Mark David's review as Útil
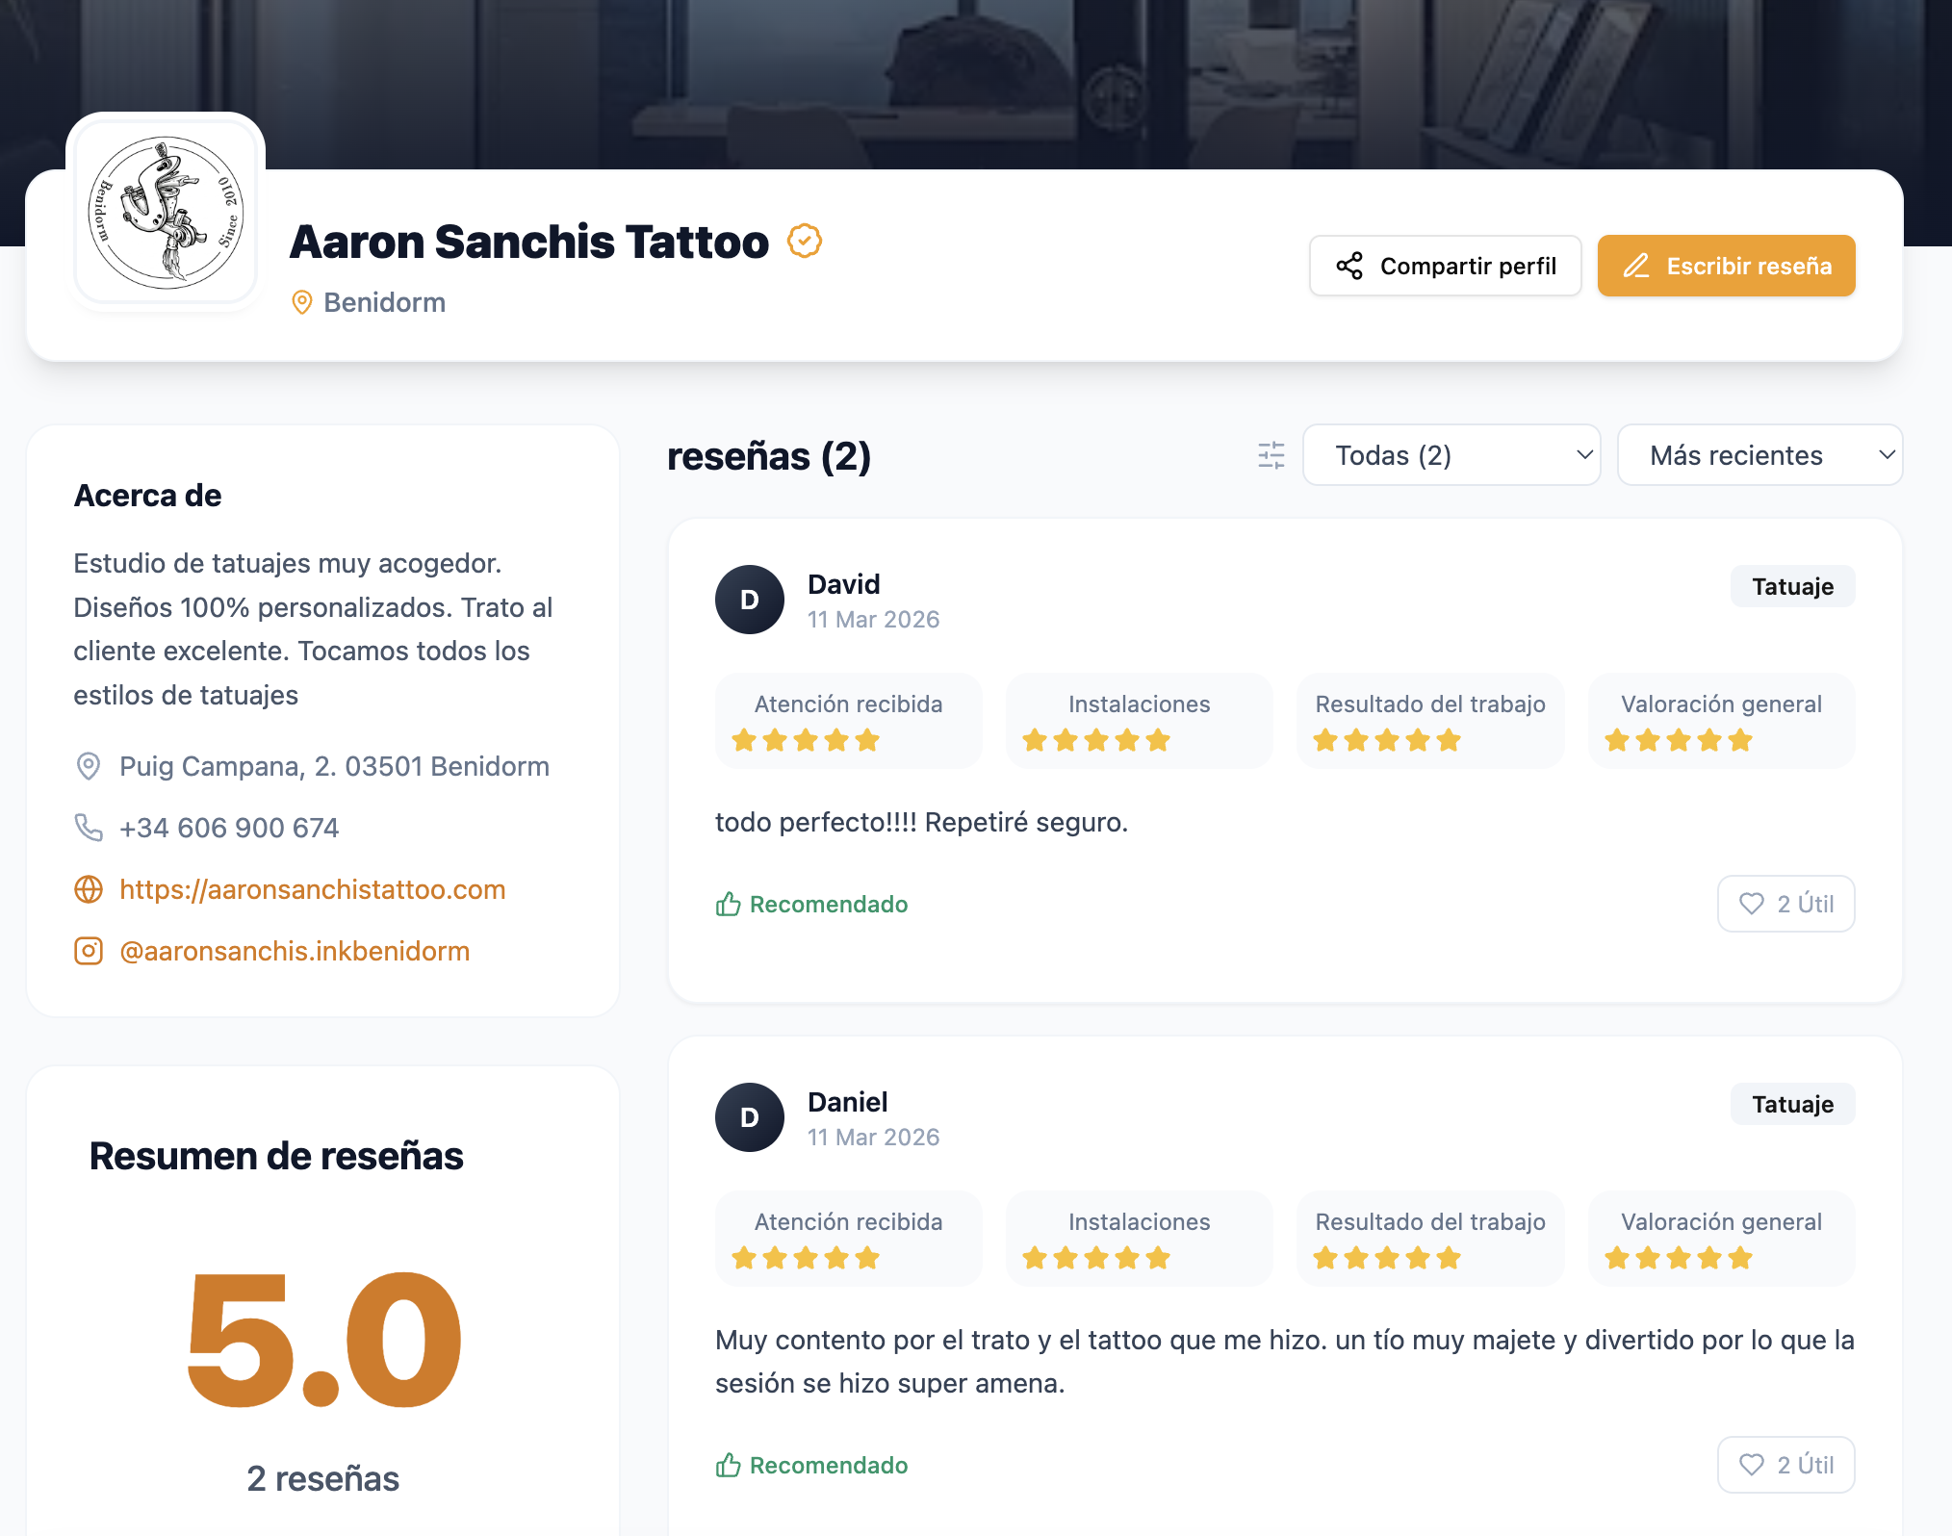This screenshot has height=1536, width=1952. pyautogui.click(x=1785, y=904)
